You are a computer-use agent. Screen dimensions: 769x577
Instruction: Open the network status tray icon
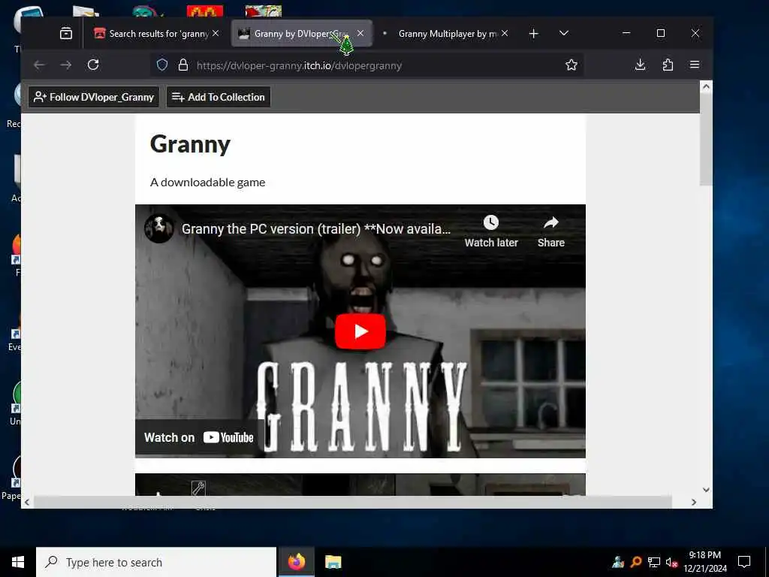pyautogui.click(x=653, y=562)
